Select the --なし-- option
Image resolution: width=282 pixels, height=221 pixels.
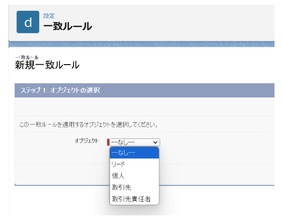click(x=134, y=153)
